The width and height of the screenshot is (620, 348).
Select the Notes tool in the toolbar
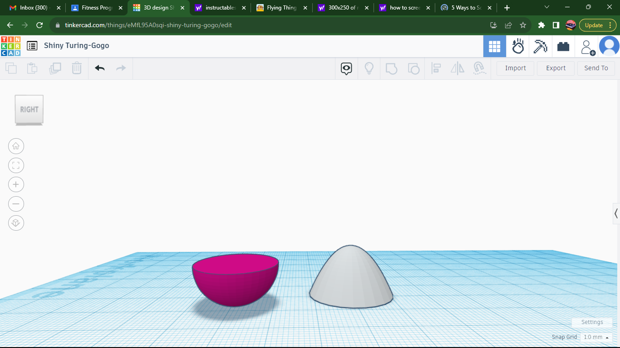click(346, 68)
